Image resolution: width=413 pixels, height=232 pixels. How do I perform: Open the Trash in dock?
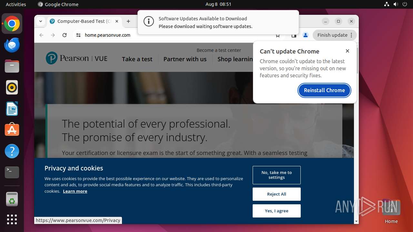tap(12, 199)
